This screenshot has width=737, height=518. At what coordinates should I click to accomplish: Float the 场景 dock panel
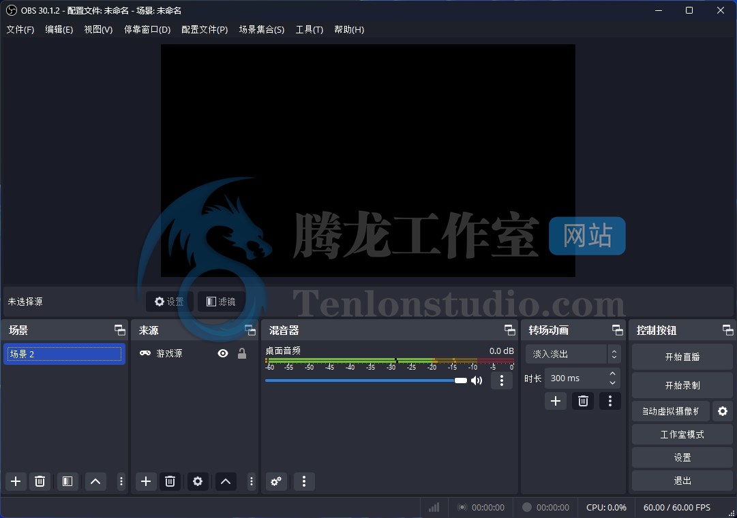(x=120, y=330)
